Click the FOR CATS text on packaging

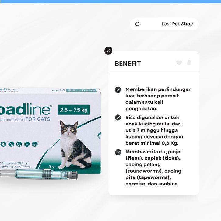38,119
